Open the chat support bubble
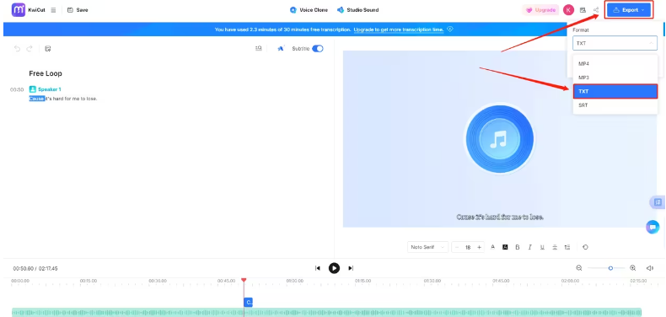This screenshot has width=666, height=317. coord(653,227)
